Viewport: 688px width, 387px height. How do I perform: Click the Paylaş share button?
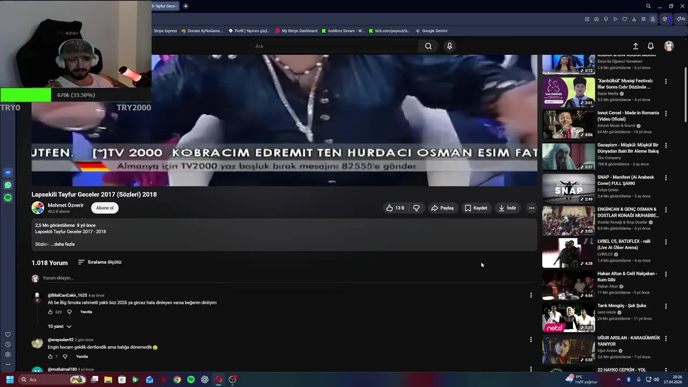coord(442,208)
